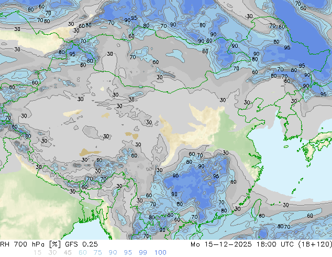Click legend value 30 in the bottom scale
Screen dimensions: 332x257
point(52,253)
